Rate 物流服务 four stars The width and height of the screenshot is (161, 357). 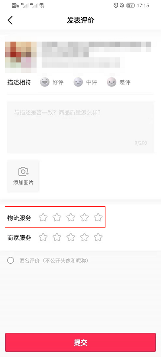click(85, 217)
